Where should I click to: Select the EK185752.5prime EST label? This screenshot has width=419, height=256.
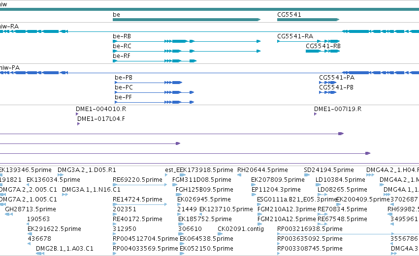[x=205, y=219]
